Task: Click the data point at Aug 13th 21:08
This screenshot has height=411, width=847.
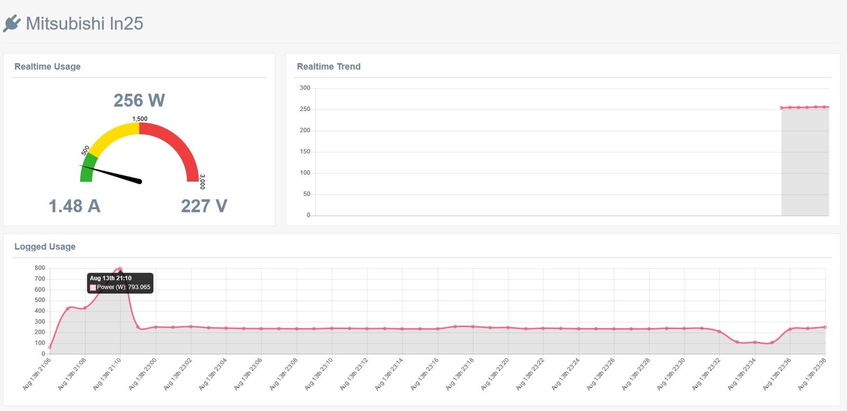Action: 85,308
